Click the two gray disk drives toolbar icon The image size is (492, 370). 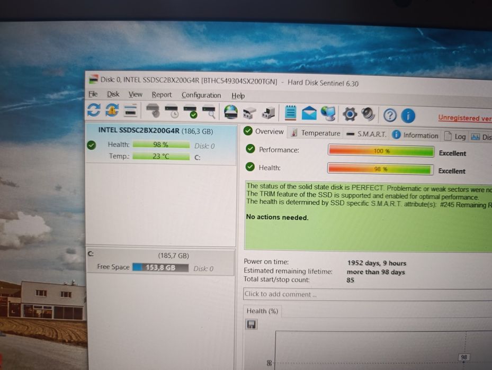(x=250, y=113)
